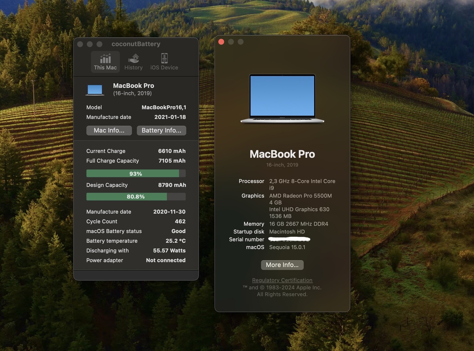Click the discharge rate 55.57 Watts
This screenshot has height=351, width=474.
click(x=169, y=250)
